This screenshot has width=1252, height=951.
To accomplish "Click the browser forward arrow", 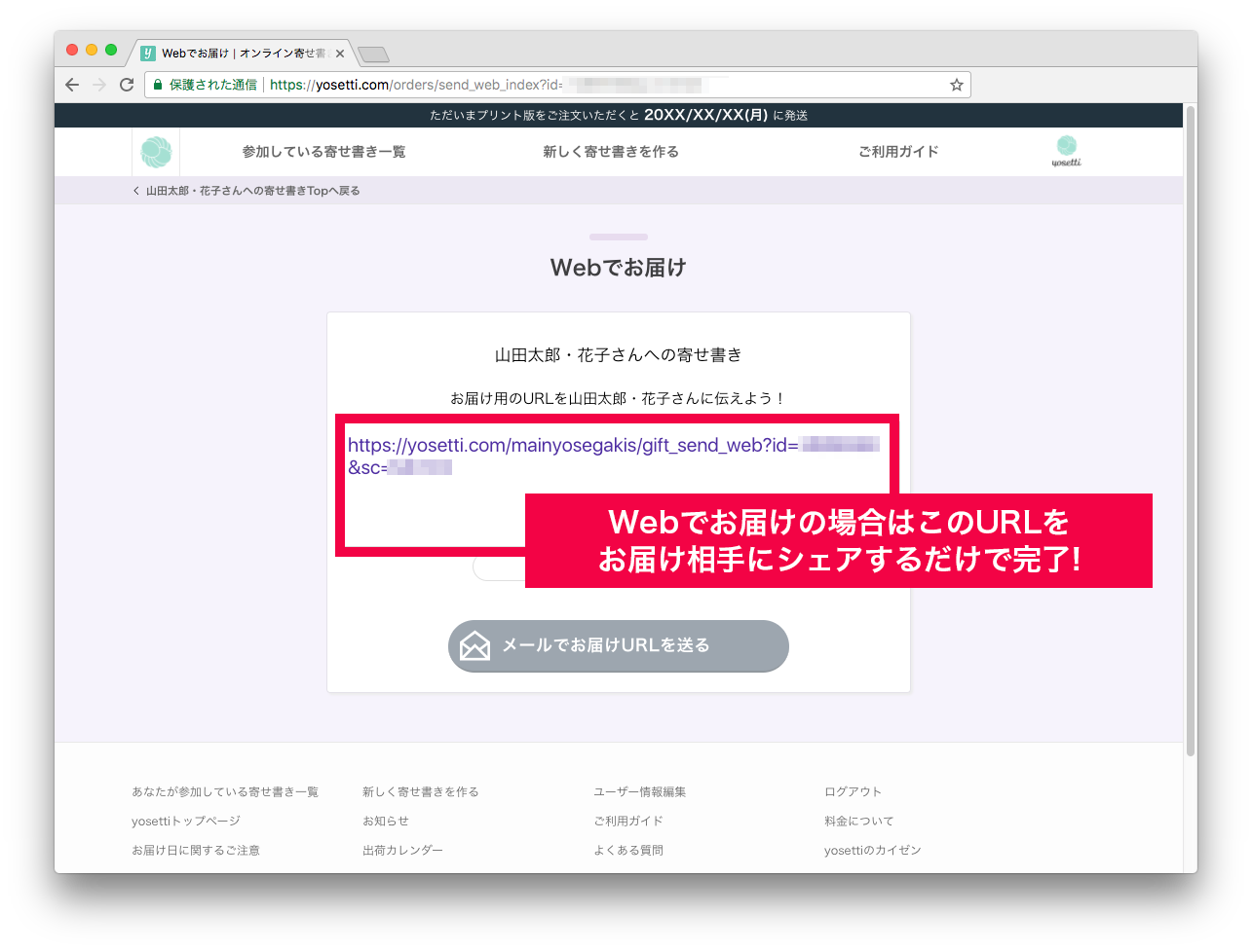I will pyautogui.click(x=98, y=85).
